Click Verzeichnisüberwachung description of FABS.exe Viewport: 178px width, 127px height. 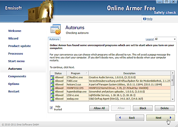[x=130, y=81]
